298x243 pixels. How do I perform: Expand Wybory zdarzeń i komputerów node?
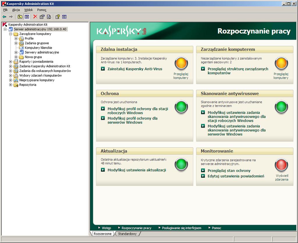point(11,75)
